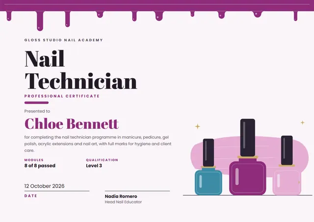Click the 'Presented to' label

click(x=37, y=111)
